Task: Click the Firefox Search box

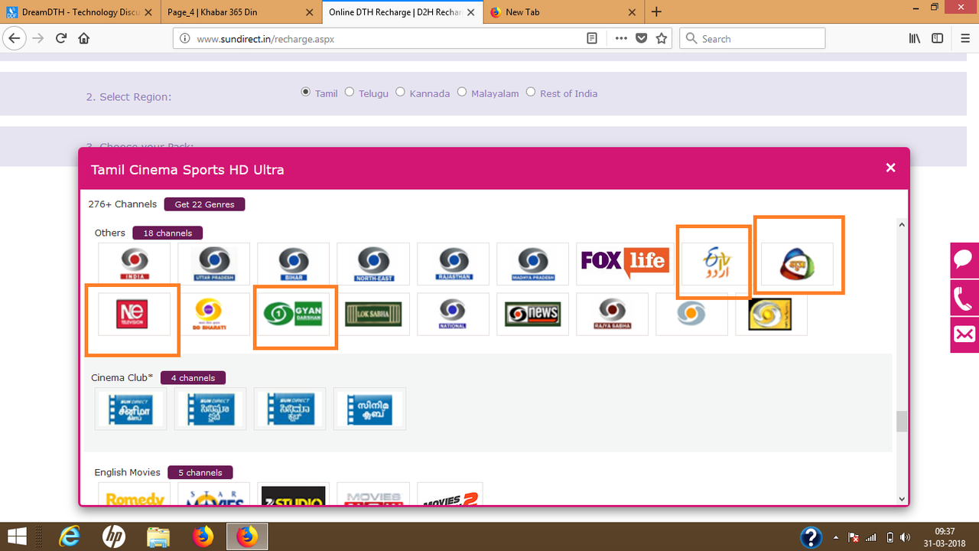Action: pos(753,38)
